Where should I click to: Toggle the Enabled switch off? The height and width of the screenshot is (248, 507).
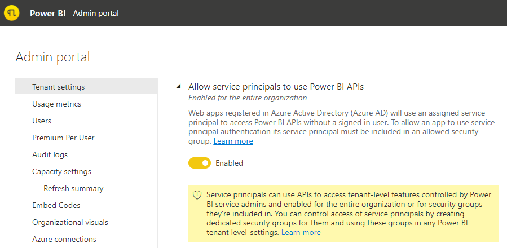coord(200,163)
